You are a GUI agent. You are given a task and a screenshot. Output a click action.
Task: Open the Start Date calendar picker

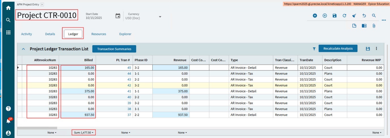coord(118,16)
